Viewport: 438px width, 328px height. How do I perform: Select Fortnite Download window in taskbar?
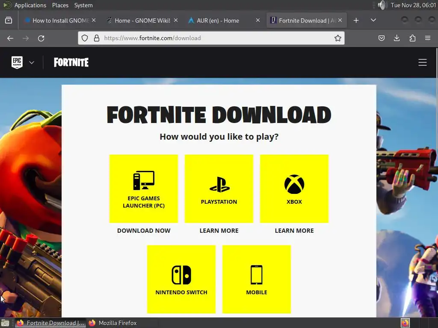[50, 323]
